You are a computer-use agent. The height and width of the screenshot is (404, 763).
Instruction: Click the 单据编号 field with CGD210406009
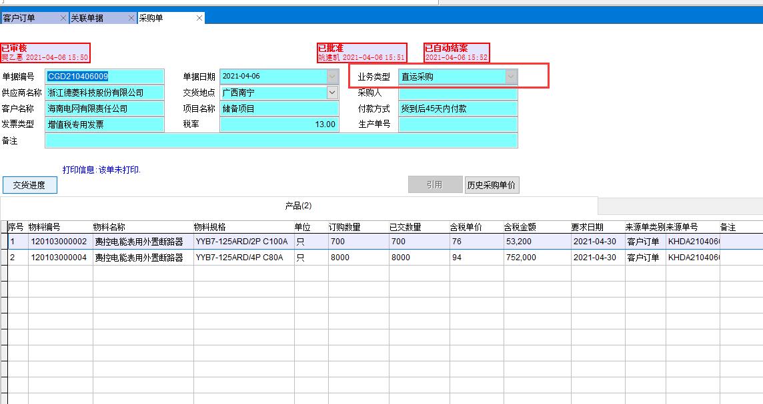pyautogui.click(x=104, y=77)
